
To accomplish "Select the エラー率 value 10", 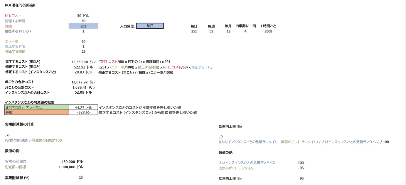I will coord(83,42).
